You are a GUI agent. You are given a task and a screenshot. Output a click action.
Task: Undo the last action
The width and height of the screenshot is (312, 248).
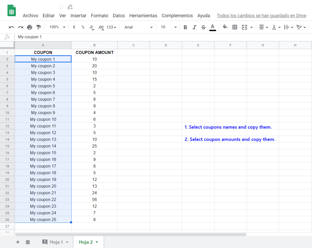[11, 27]
